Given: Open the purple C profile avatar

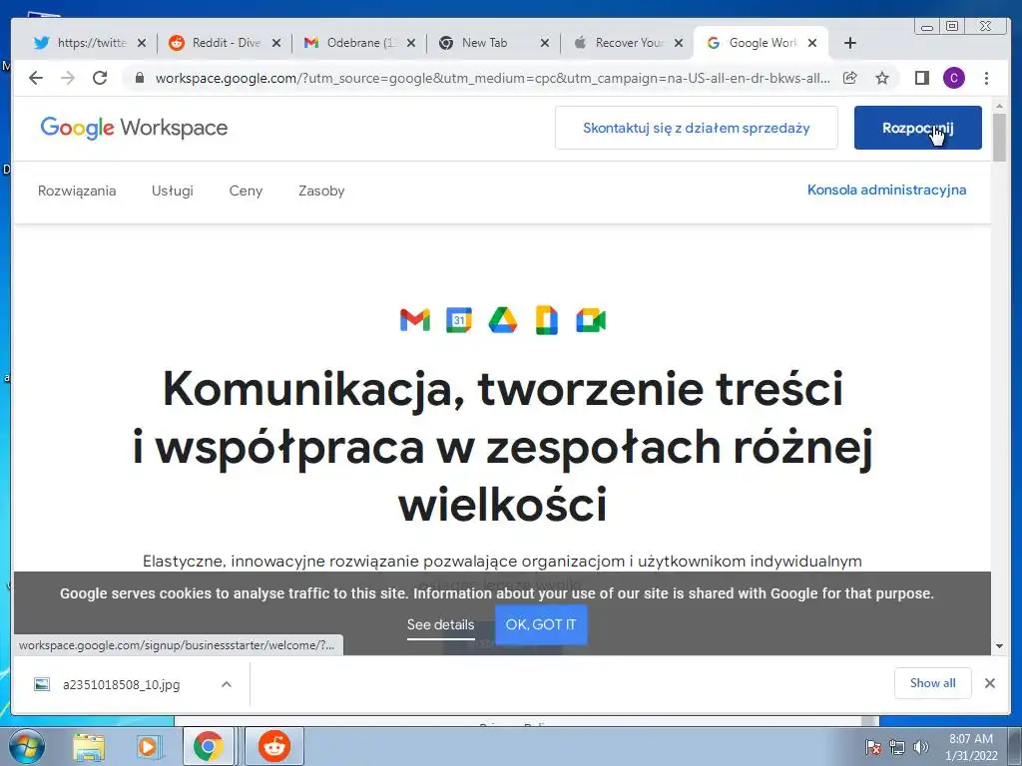Looking at the screenshot, I should coord(953,78).
